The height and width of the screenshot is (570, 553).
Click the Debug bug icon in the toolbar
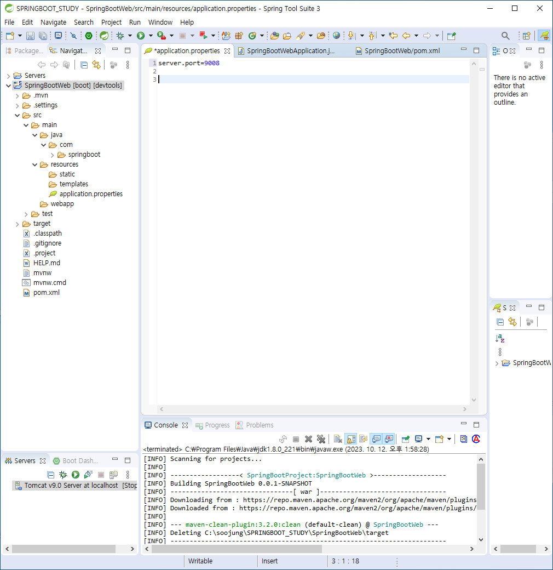[x=120, y=36]
